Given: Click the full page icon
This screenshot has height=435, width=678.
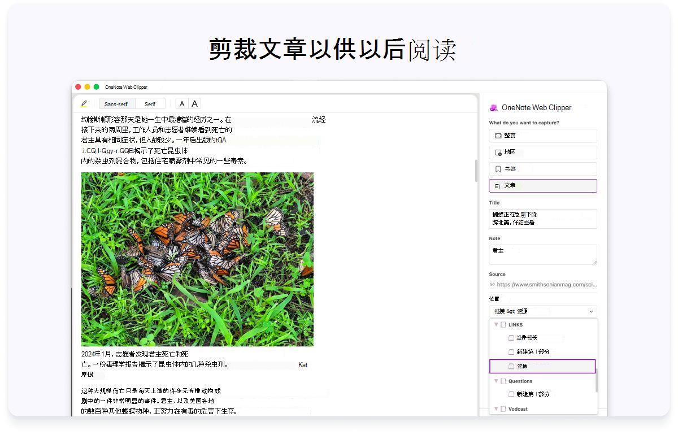Looking at the screenshot, I should (x=498, y=136).
